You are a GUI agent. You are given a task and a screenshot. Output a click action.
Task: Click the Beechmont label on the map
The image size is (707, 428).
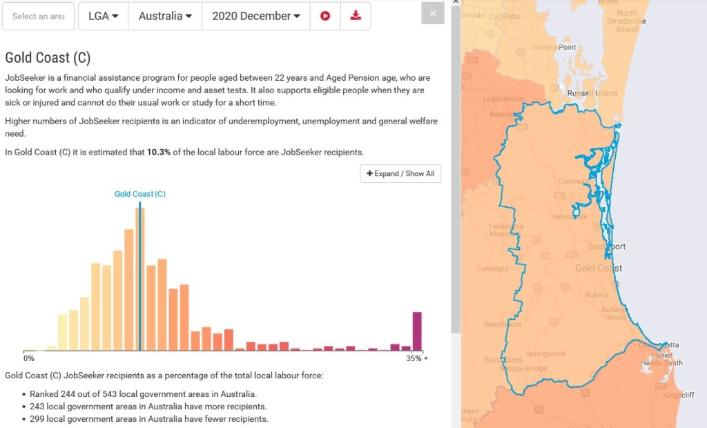coord(503,324)
